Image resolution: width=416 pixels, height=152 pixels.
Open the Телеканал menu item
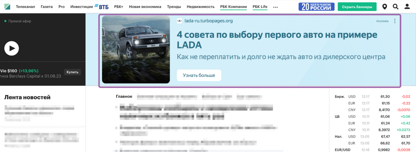coord(25,7)
